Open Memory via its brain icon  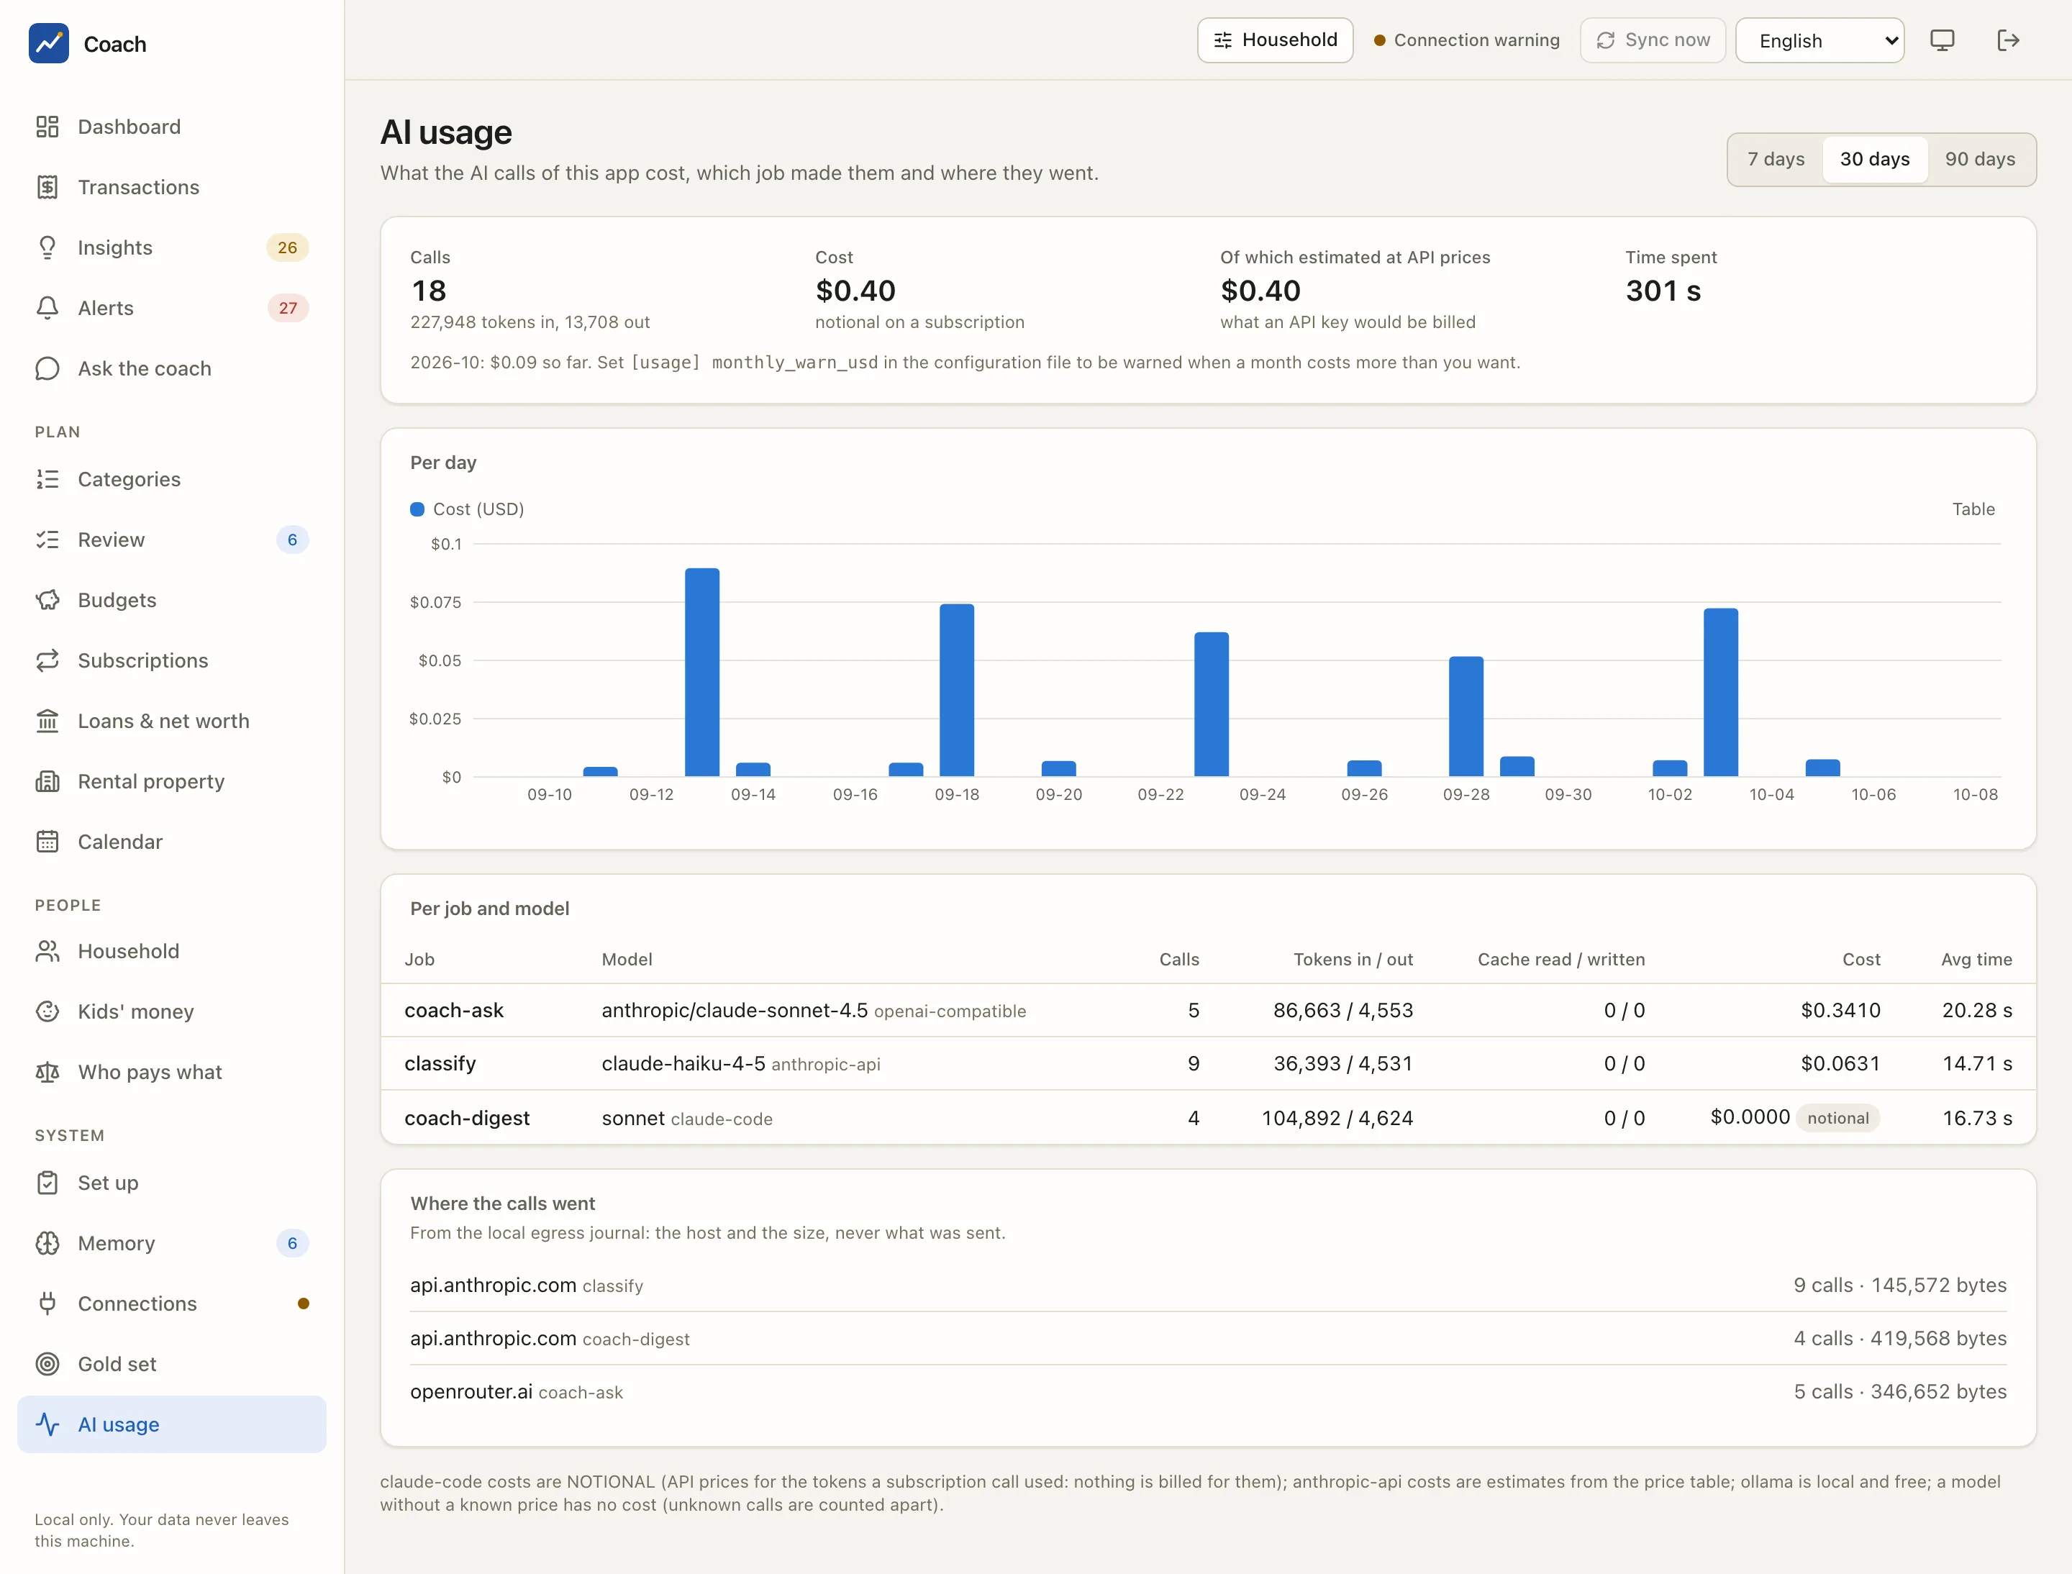[47, 1242]
